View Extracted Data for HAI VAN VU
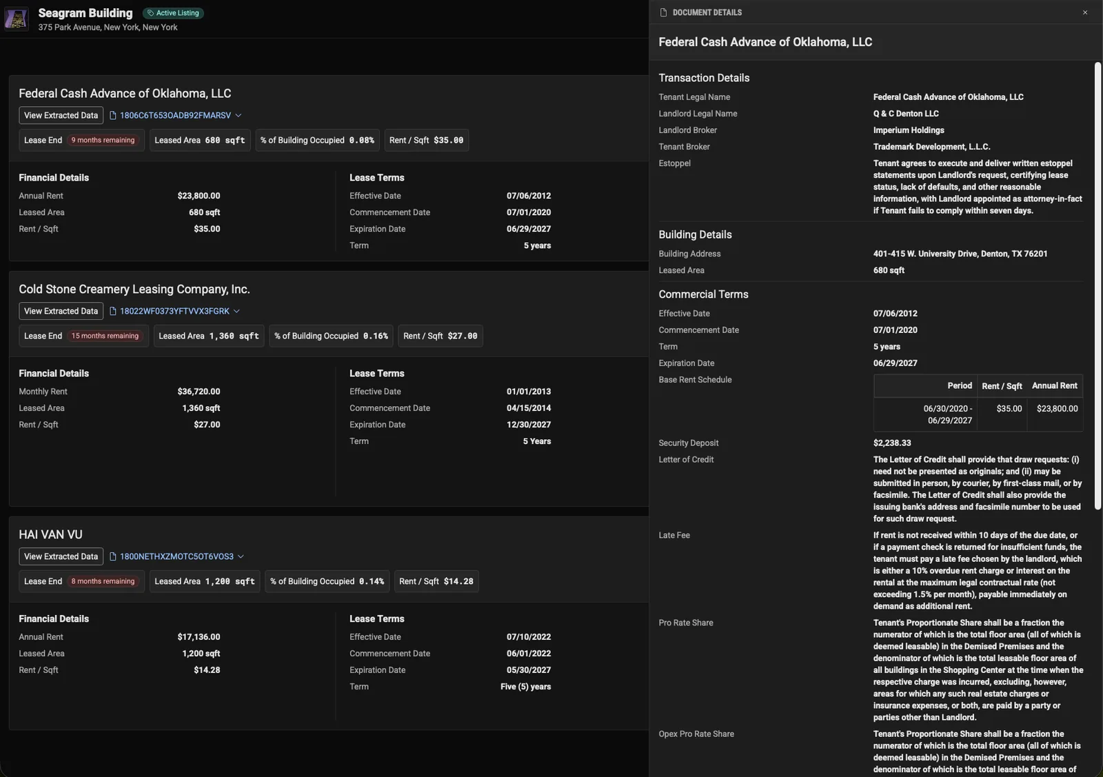Screen dimensions: 1103x777 [x=61, y=556]
